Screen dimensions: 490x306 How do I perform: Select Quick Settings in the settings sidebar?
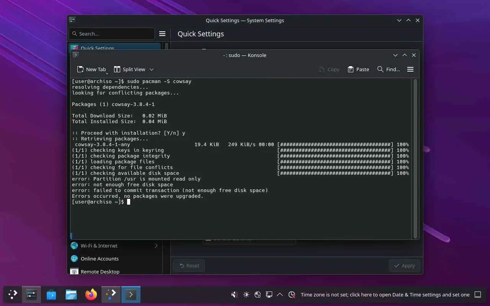(114, 47)
